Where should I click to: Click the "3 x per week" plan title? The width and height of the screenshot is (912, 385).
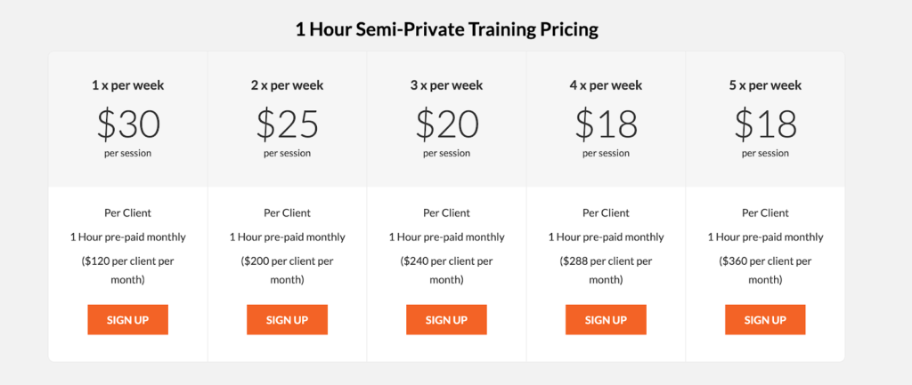[446, 85]
